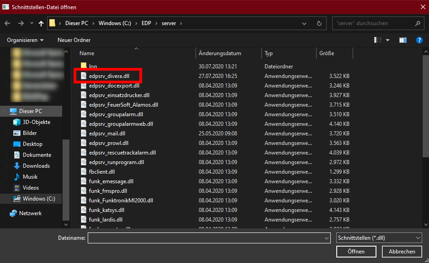Click the navigation pane scroll-down arrow
Screen dimensions: 429x263
[x=66, y=225]
